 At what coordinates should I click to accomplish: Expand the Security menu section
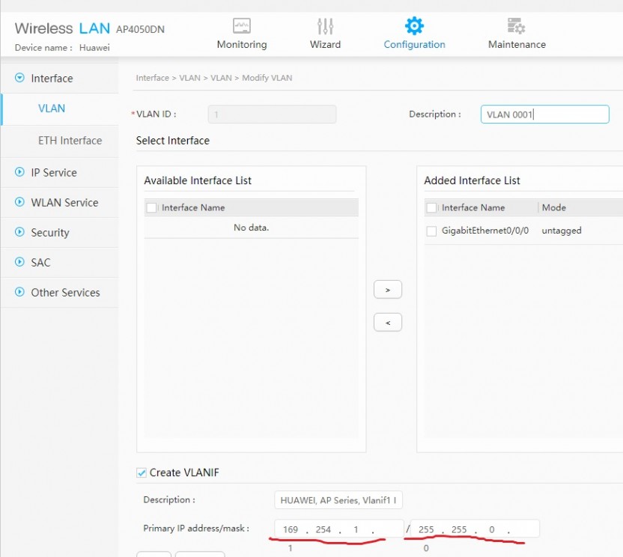20,233
